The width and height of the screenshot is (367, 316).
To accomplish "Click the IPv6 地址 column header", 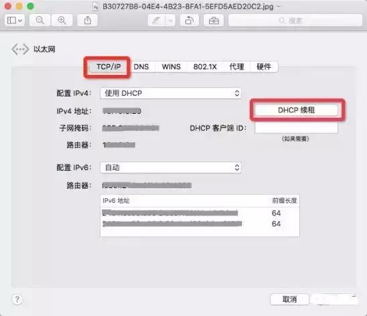I will [x=116, y=200].
